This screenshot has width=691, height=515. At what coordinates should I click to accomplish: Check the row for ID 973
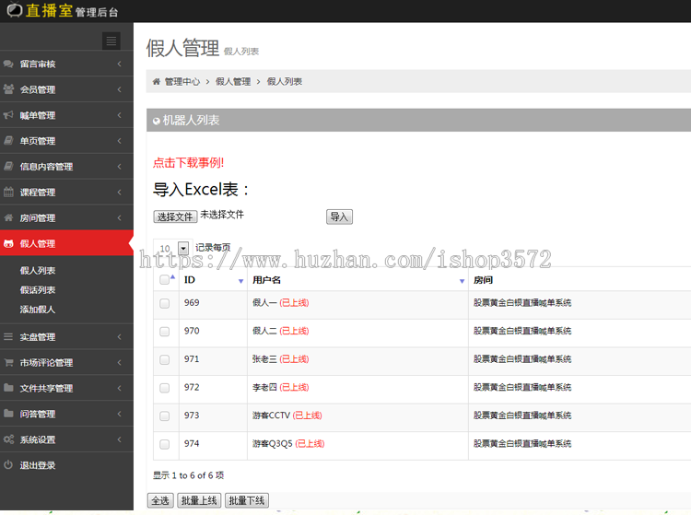[x=164, y=416]
